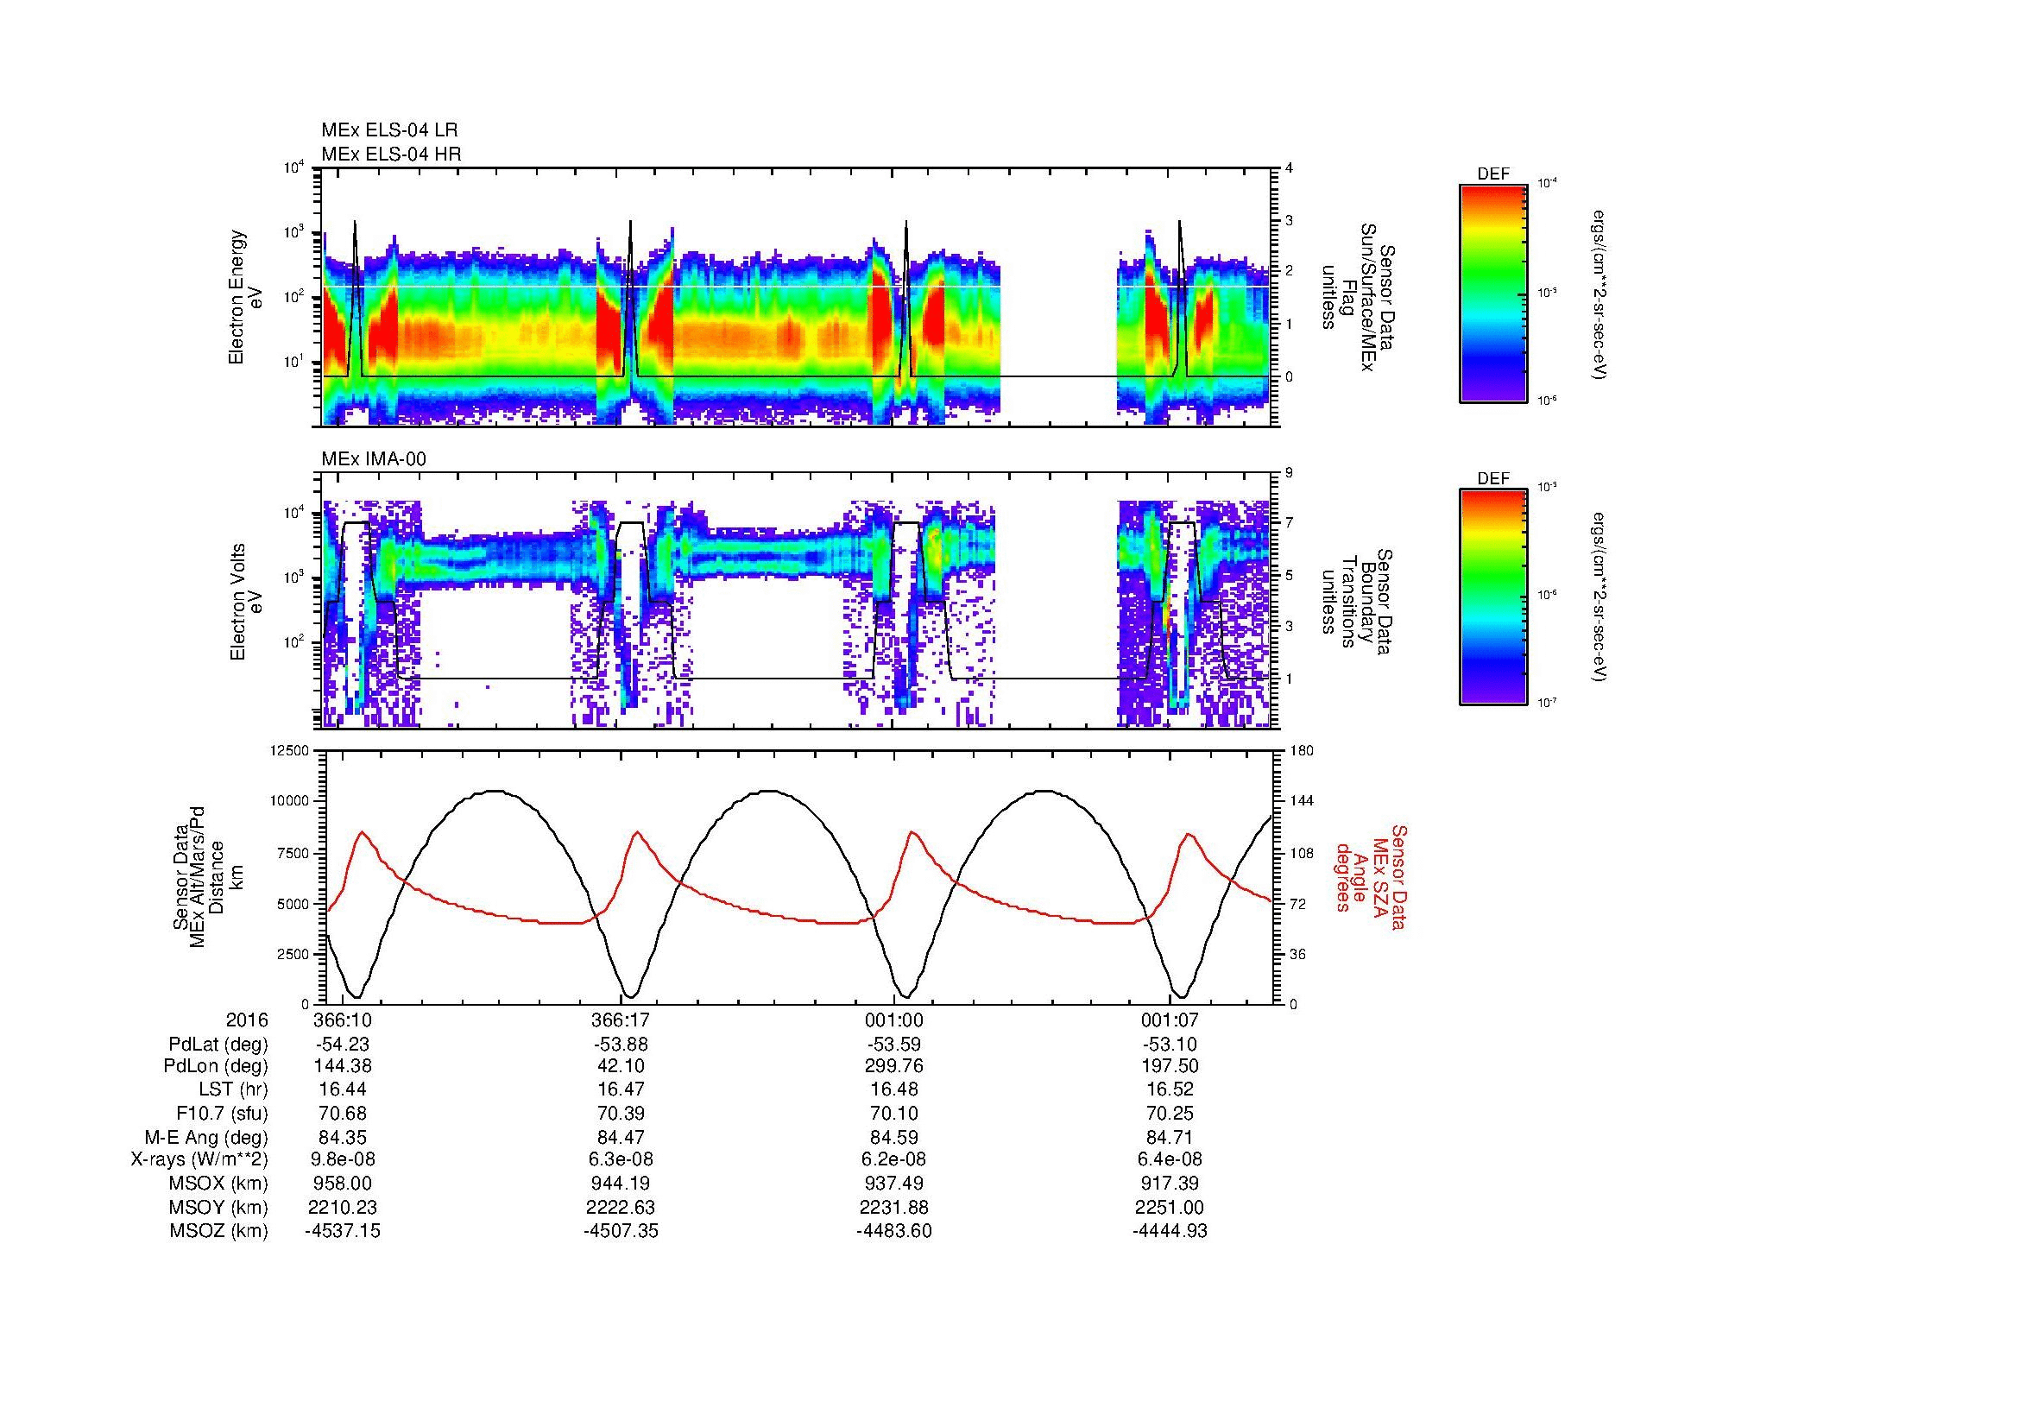The height and width of the screenshot is (1427, 2019).
Task: Click the ELS data gap before 001:07
Action: tap(1059, 296)
